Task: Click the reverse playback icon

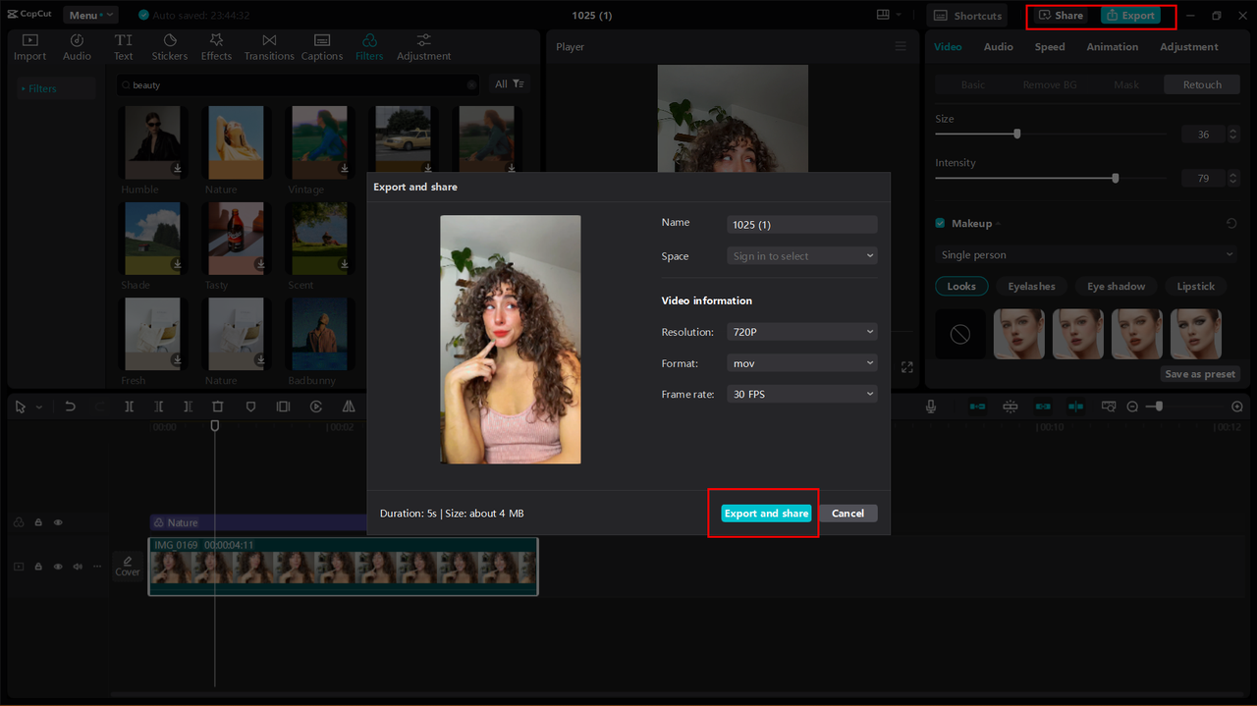Action: click(316, 407)
